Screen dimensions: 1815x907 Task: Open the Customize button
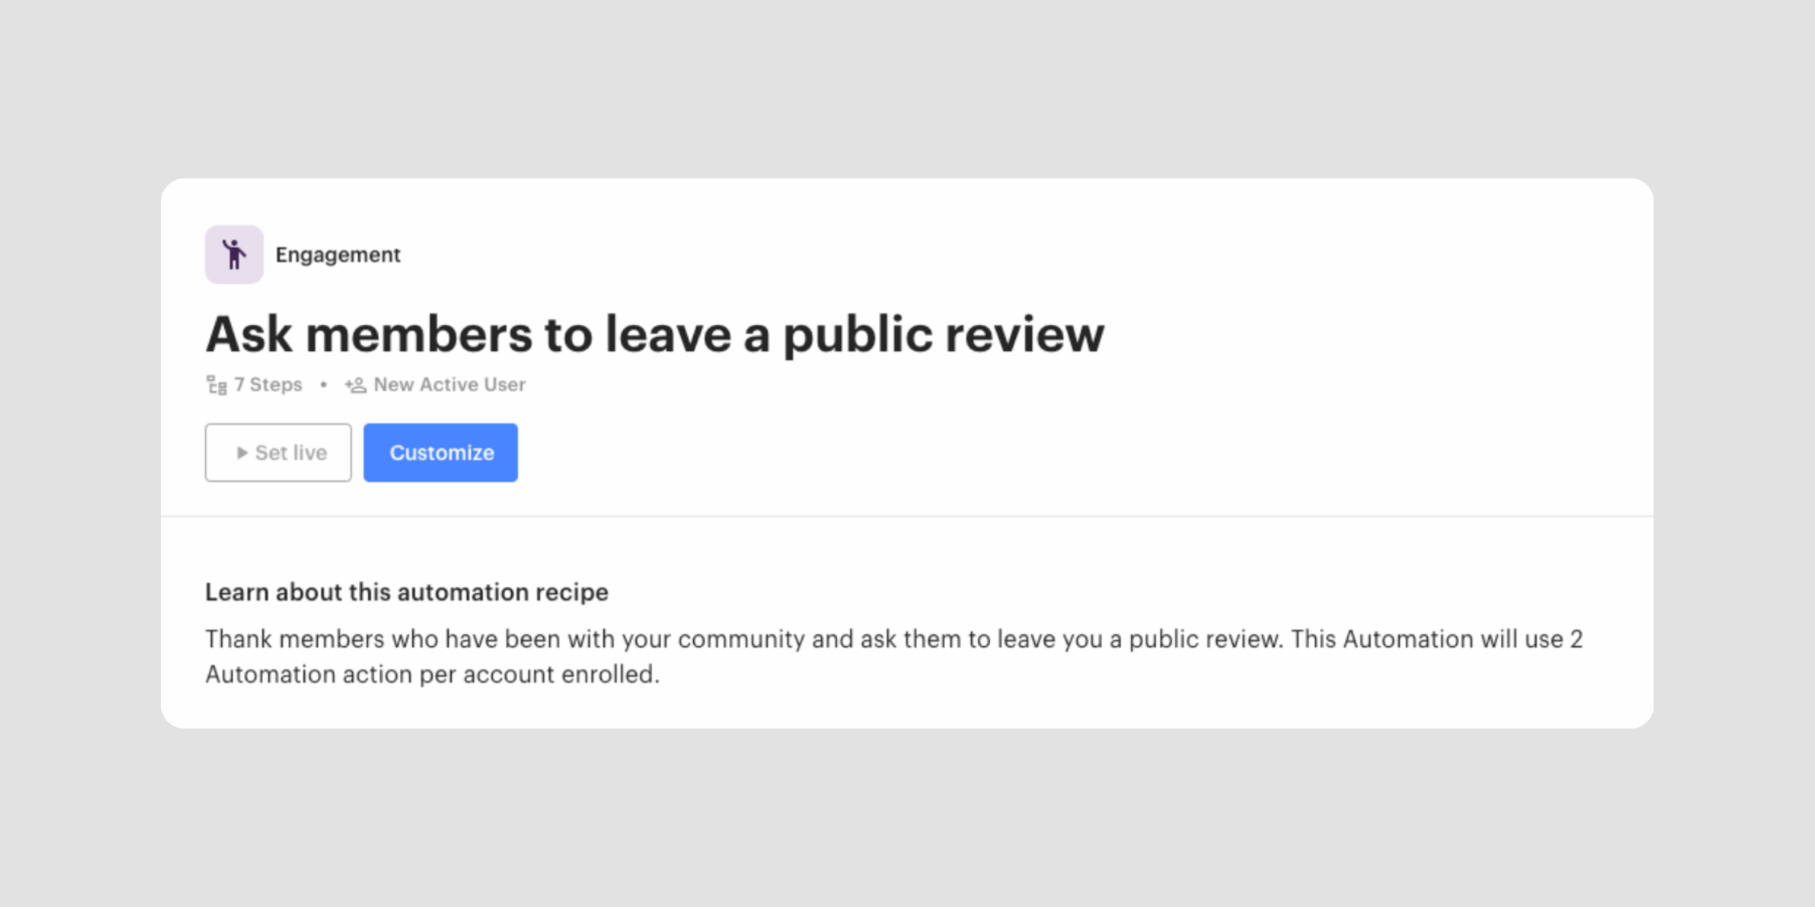click(441, 453)
